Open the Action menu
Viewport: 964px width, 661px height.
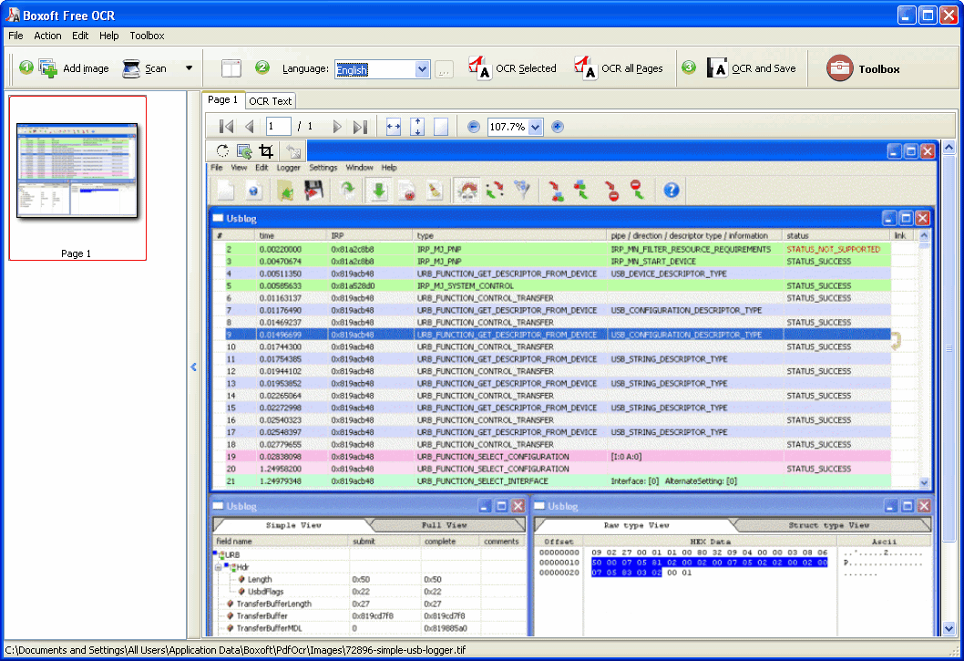pos(47,36)
